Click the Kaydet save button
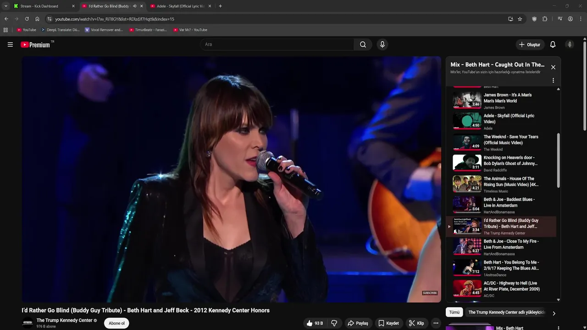Image resolution: width=587 pixels, height=330 pixels. 388,323
